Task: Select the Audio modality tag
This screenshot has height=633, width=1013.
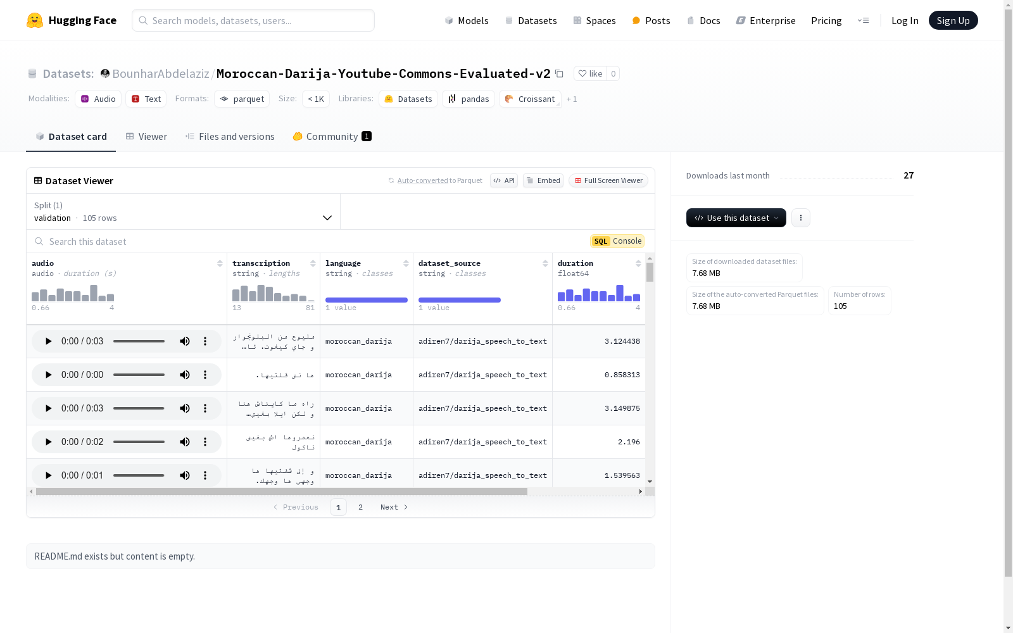Action: pos(98,99)
